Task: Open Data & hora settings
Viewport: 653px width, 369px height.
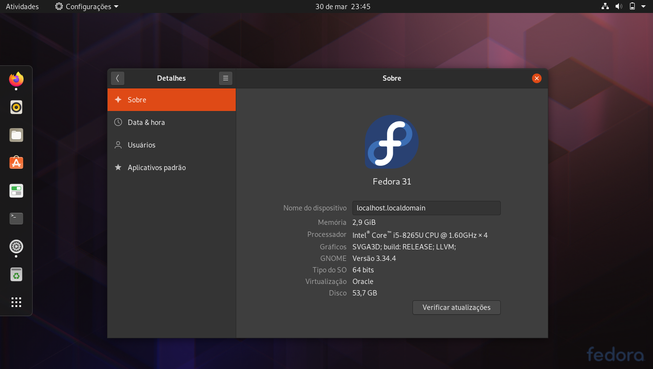Action: click(x=172, y=123)
